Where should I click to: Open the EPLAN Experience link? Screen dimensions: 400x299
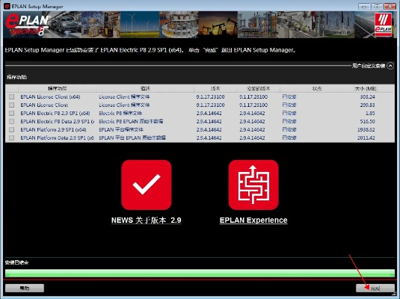(253, 221)
